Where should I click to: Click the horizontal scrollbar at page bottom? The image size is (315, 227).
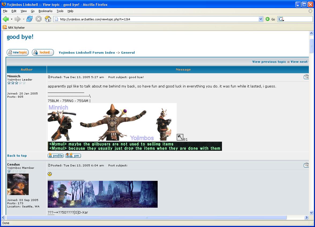pos(146,218)
